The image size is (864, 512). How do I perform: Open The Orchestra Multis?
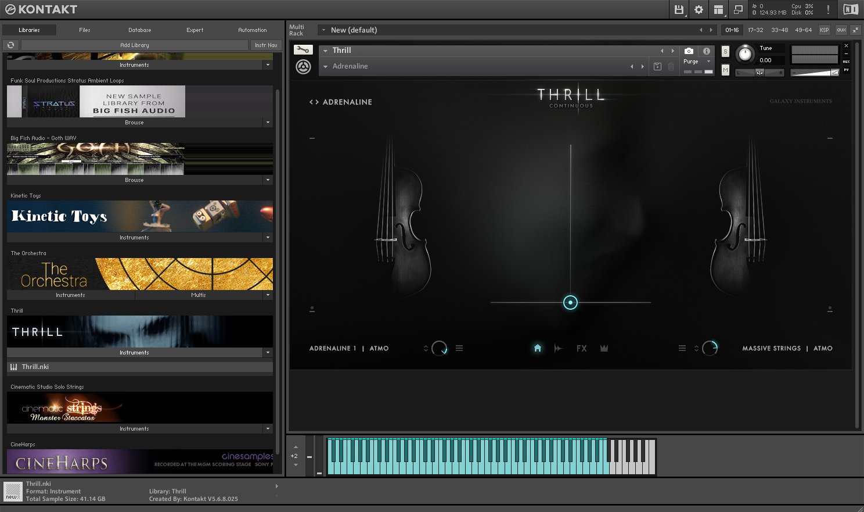[x=199, y=295]
